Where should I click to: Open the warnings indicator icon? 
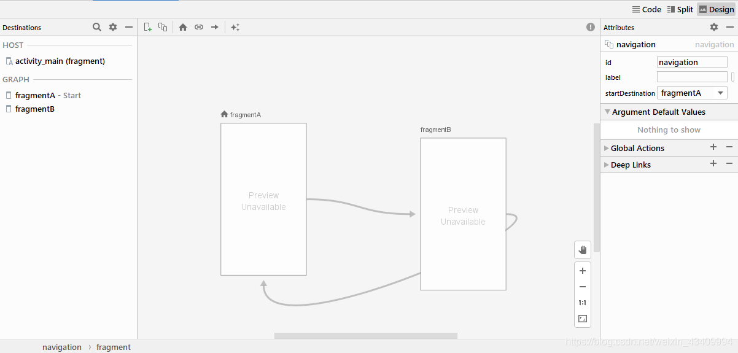click(591, 27)
